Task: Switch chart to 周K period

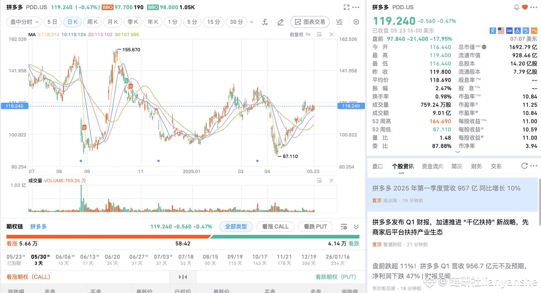Action: tap(92, 22)
